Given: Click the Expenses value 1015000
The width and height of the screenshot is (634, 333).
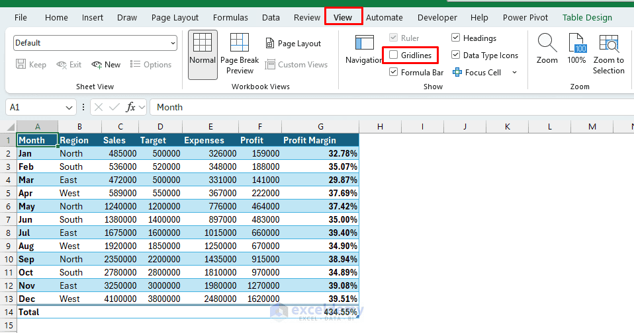Looking at the screenshot, I should pos(210,233).
